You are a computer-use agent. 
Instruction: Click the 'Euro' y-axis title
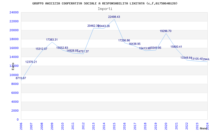point(13,66)
